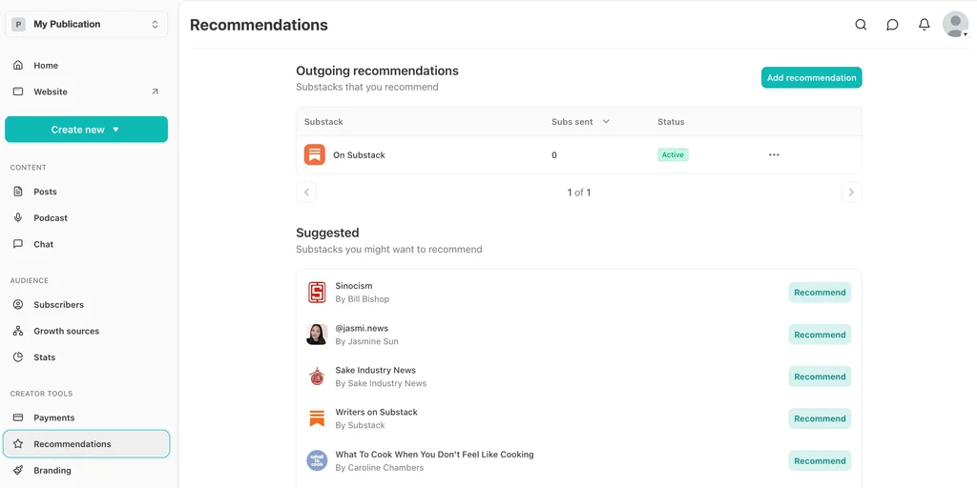Click the What To Cook logo

(317, 460)
